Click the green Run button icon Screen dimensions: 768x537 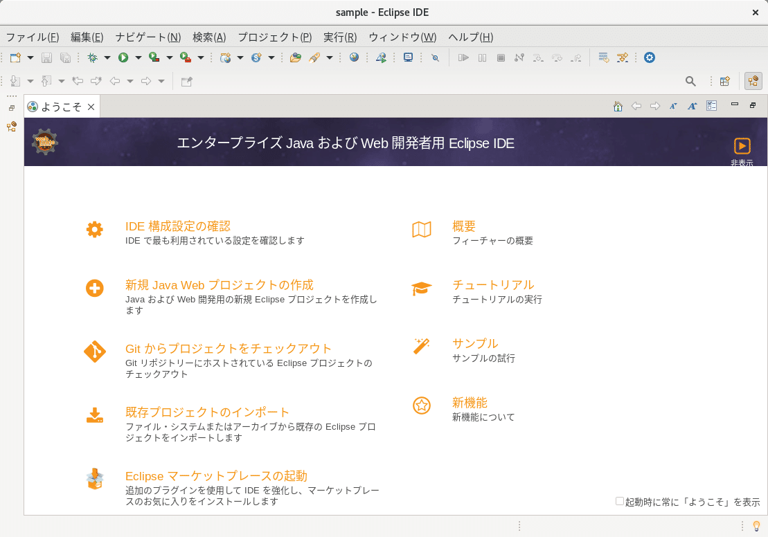123,57
